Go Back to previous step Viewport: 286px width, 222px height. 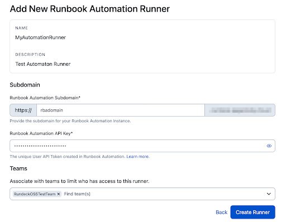coord(221,212)
